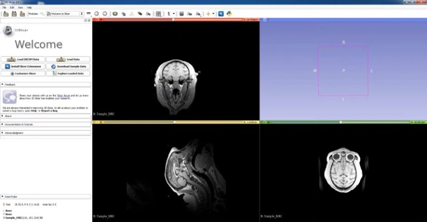The image size is (427, 222).
Task: Click the Load DICOM Data toolbar icon
Action: click(x=14, y=13)
